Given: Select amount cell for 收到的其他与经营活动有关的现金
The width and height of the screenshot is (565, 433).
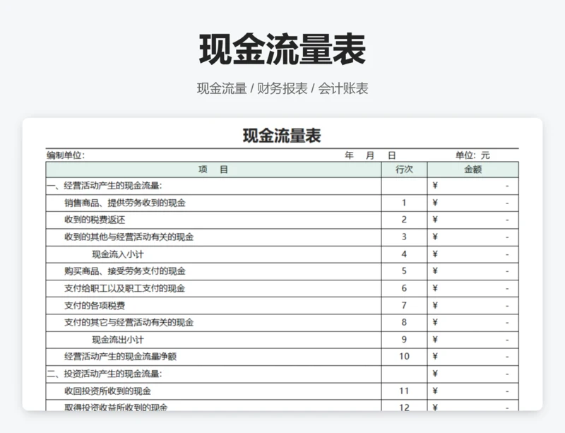Looking at the screenshot, I should 473,237.
